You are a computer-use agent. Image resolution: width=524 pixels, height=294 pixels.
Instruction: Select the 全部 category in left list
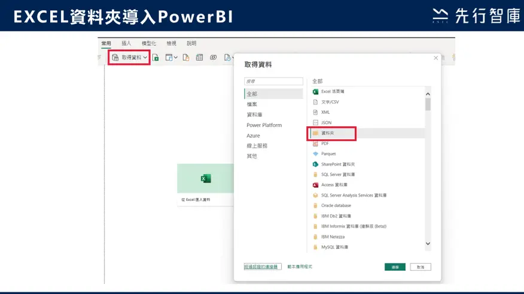pyautogui.click(x=274, y=94)
